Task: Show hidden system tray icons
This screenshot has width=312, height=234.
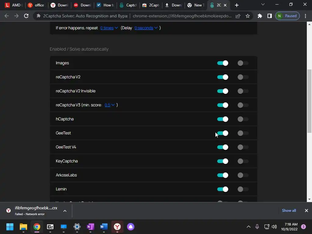Action: coord(249,227)
